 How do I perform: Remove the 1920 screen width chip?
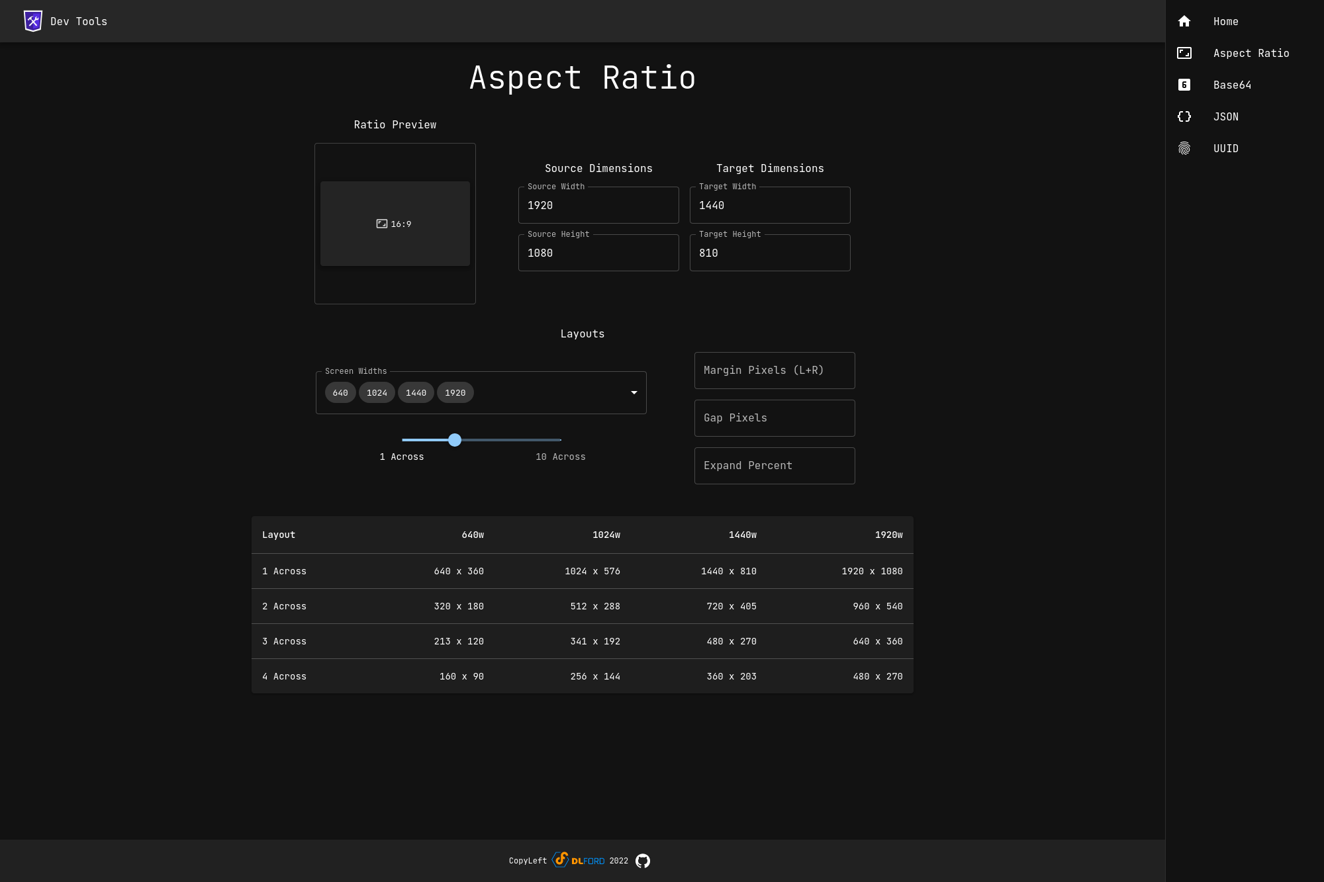tap(455, 392)
